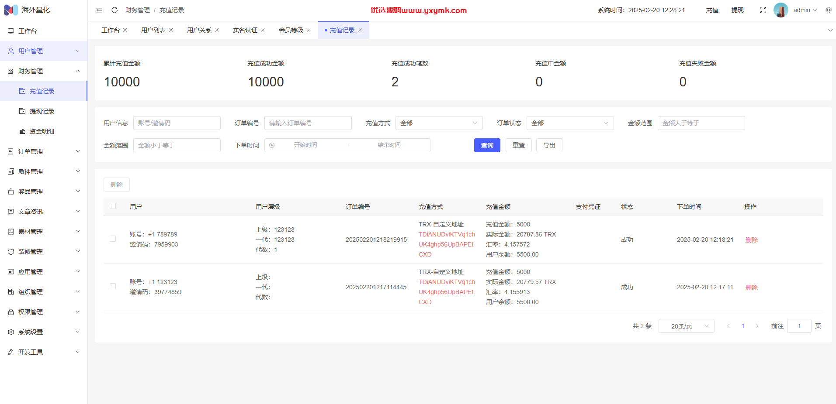
Task: Open admin user dropdown
Action: [805, 10]
